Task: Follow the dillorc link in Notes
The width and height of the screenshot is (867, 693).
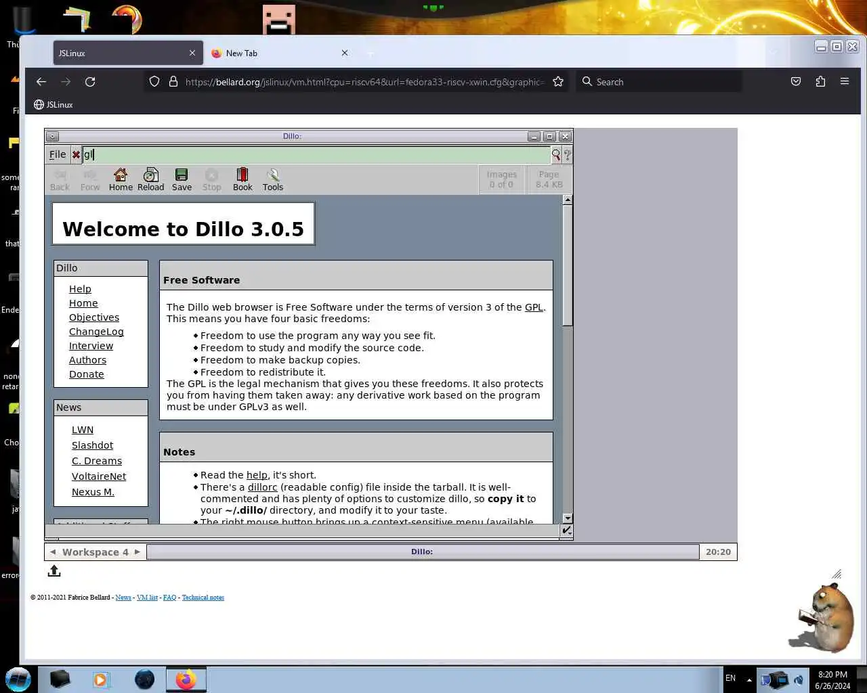Action: pos(263,487)
